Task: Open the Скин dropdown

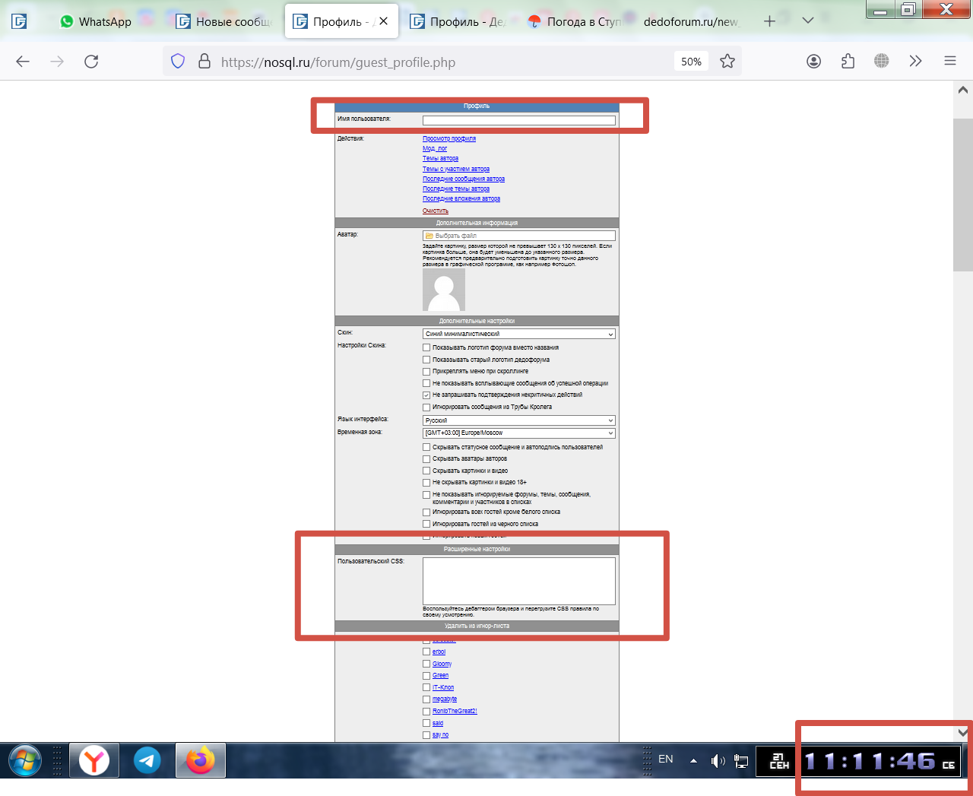Action: click(x=518, y=334)
